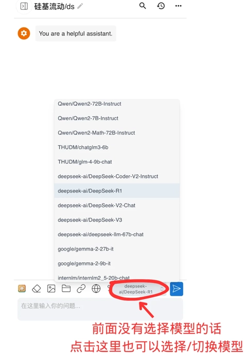Click the eraser clear-context icon
244x355 pixels.
coord(37,289)
